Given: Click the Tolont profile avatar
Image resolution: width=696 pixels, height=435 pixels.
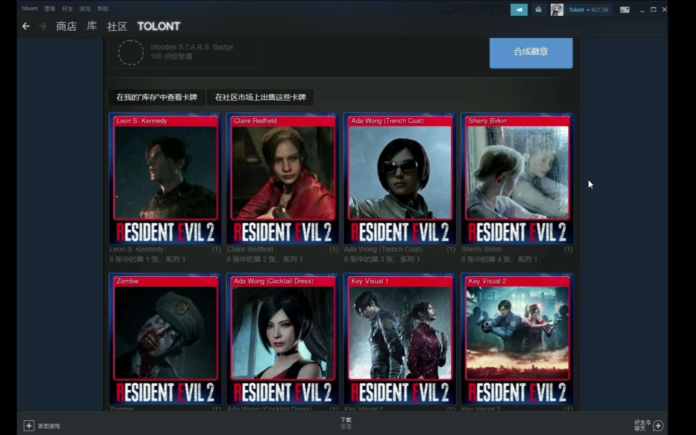Looking at the screenshot, I should pyautogui.click(x=557, y=10).
